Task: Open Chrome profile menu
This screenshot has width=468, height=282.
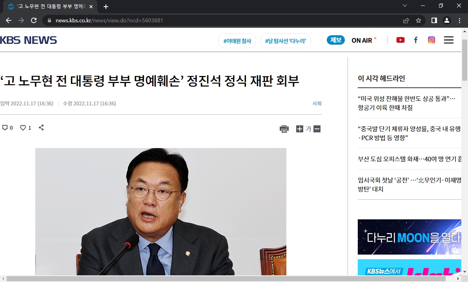Action: (x=447, y=20)
